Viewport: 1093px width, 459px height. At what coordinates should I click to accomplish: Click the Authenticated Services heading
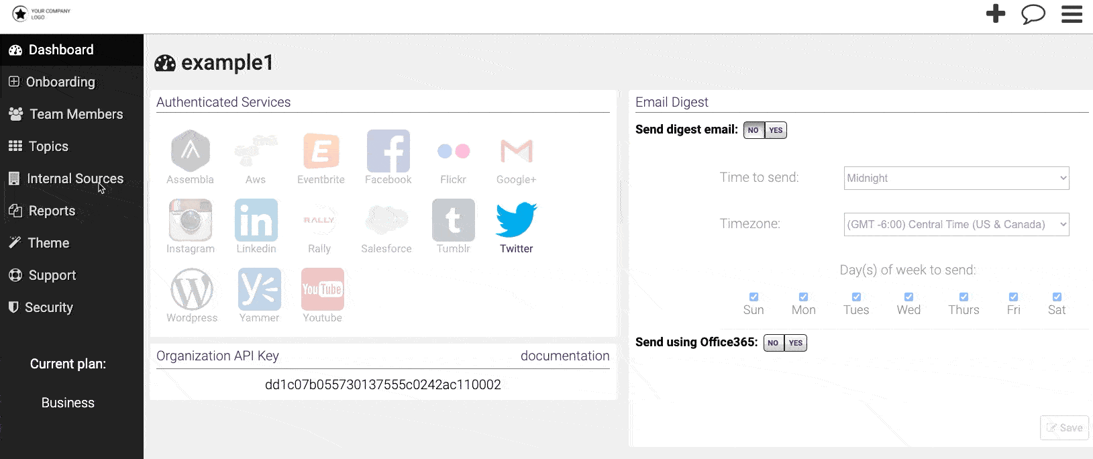pyautogui.click(x=223, y=102)
